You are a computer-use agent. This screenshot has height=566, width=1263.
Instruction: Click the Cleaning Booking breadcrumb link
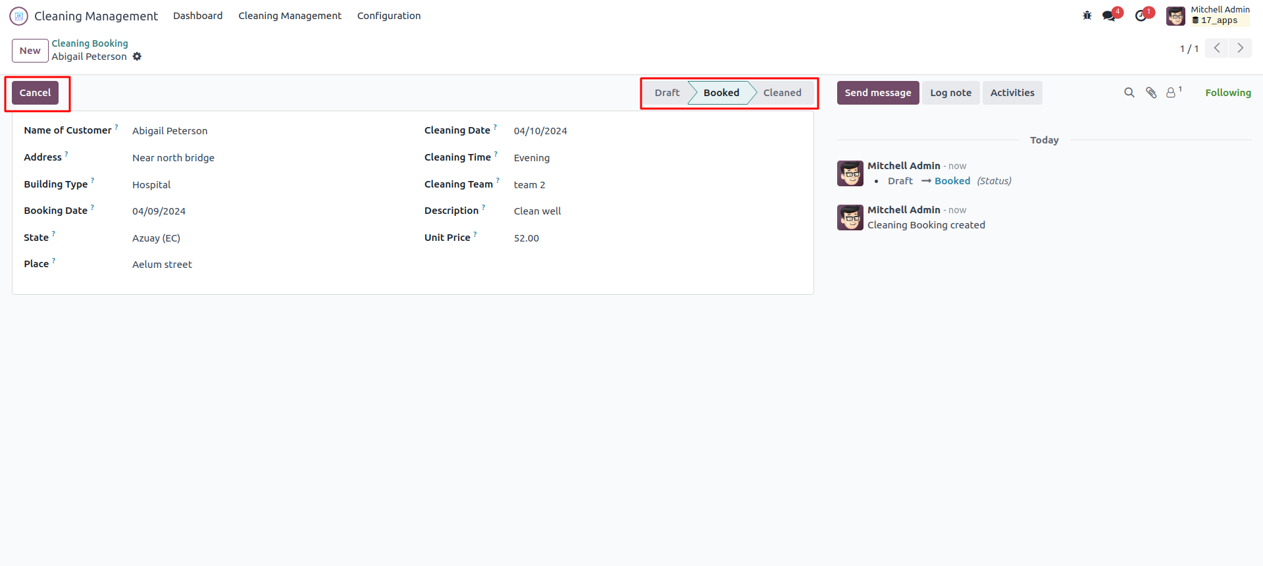point(90,43)
